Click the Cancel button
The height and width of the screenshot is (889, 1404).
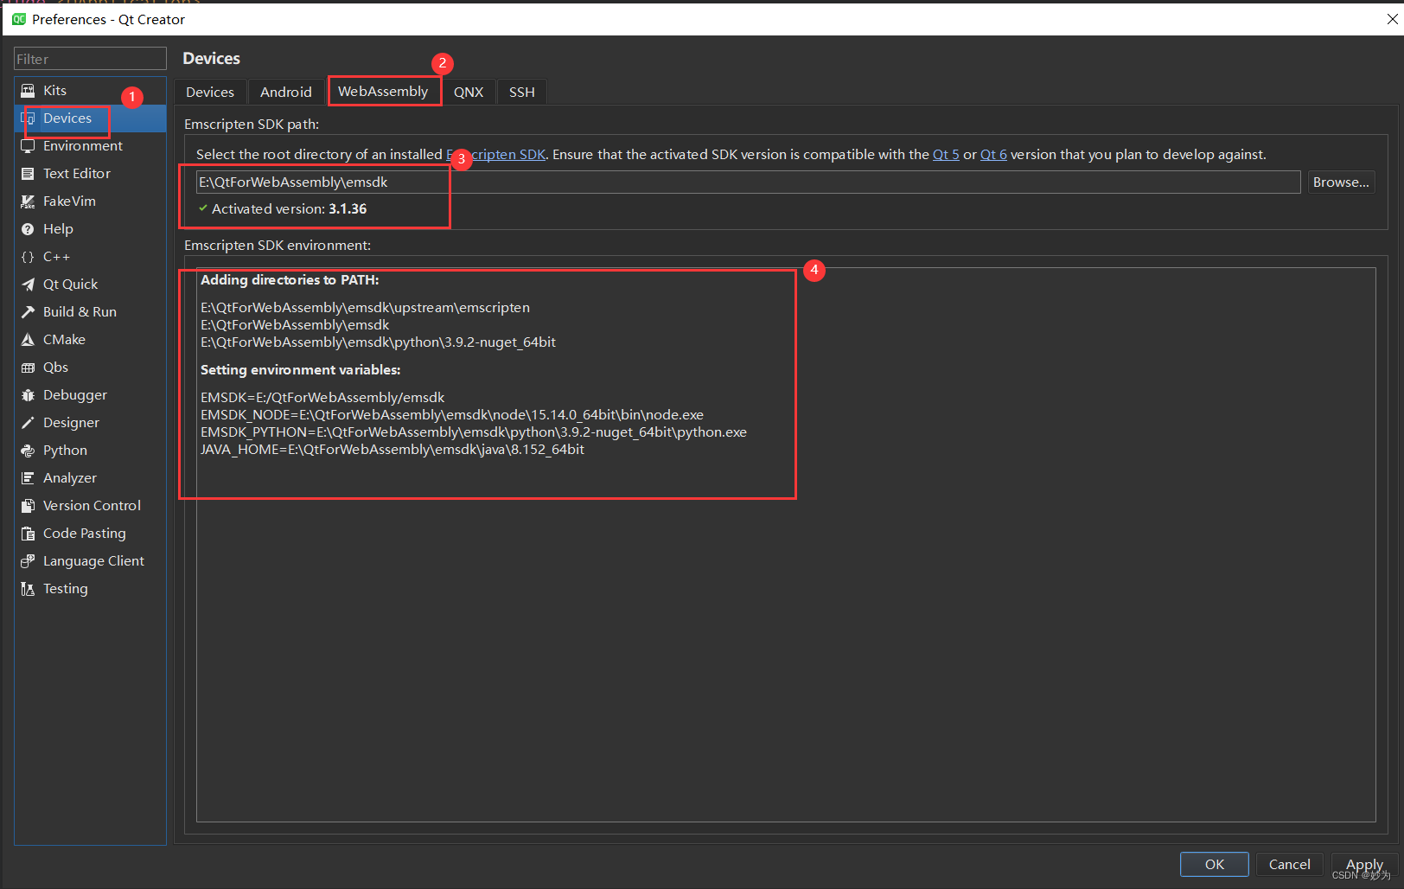click(x=1289, y=864)
